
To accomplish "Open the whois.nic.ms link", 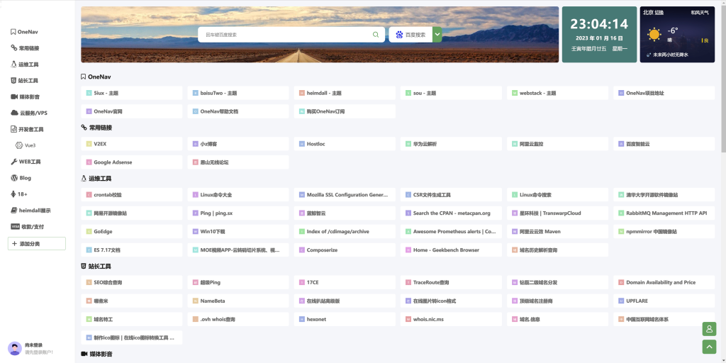I will (x=451, y=320).
